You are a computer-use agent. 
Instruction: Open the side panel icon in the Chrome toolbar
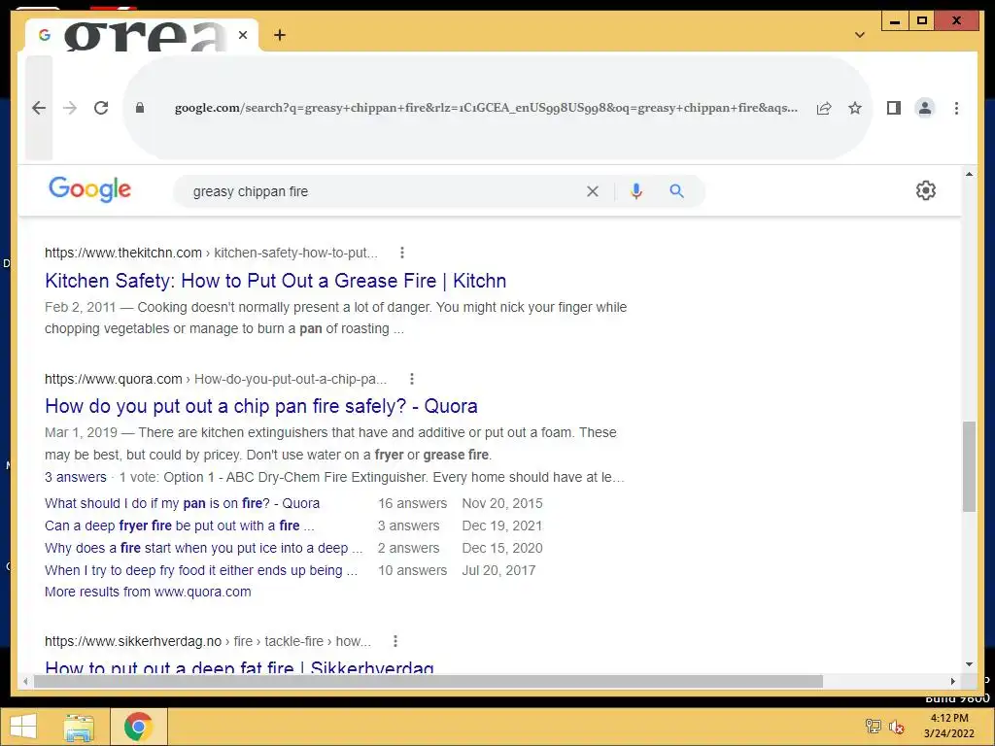pos(894,108)
